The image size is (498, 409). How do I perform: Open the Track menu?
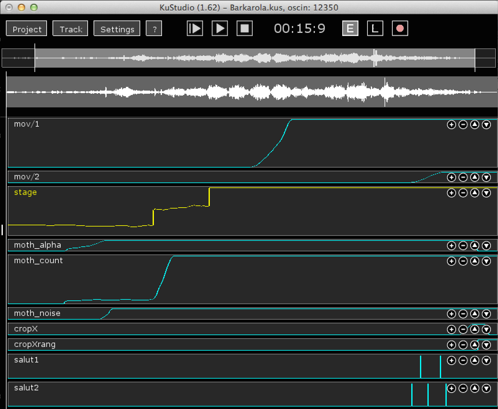(71, 29)
